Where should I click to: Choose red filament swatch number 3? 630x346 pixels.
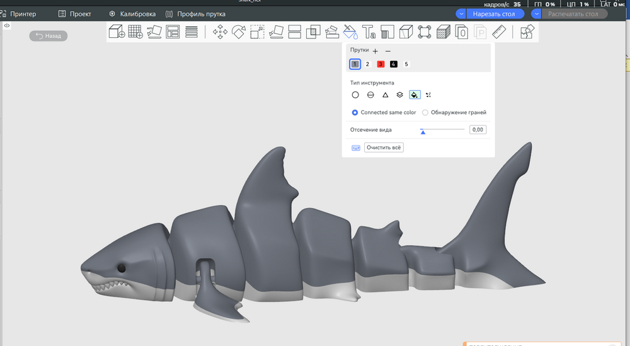(381, 64)
